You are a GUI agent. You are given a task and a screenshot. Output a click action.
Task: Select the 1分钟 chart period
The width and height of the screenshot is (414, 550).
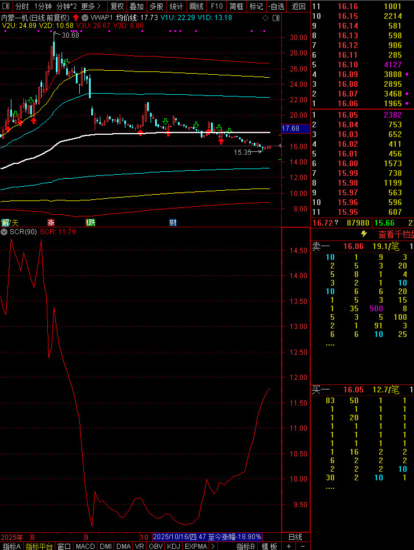pos(43,6)
